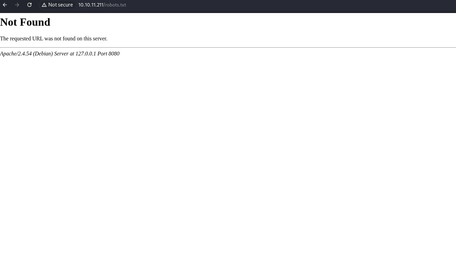
Task: Click the blank white page area
Action: coord(228,154)
